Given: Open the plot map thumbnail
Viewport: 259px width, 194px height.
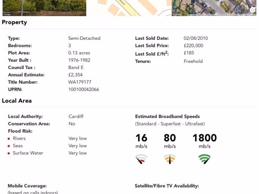Looking at the screenshot, I should point(129,8).
